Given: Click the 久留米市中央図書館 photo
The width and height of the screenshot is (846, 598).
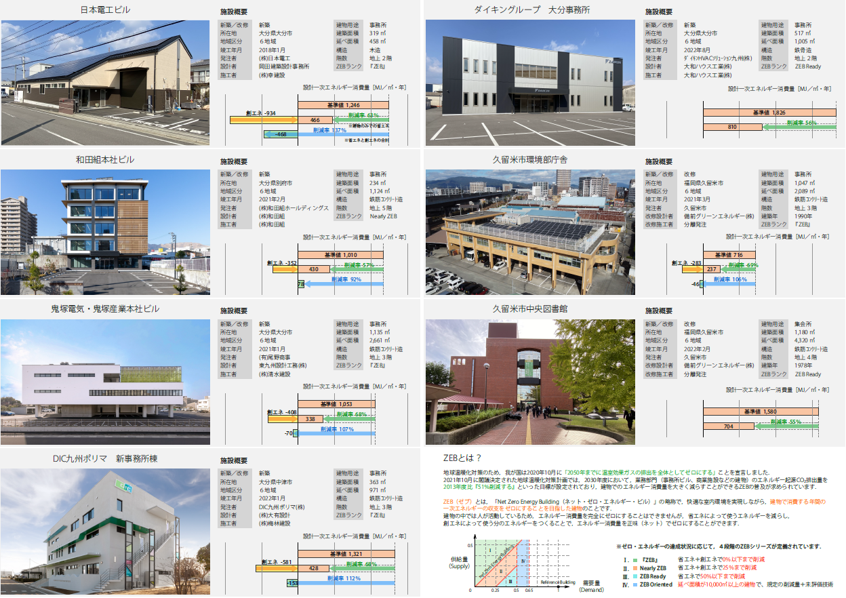Looking at the screenshot, I should click(x=530, y=380).
